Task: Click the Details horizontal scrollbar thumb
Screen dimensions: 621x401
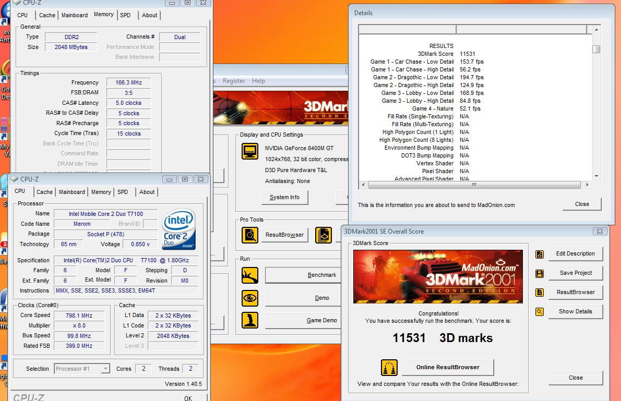Action: [474, 185]
